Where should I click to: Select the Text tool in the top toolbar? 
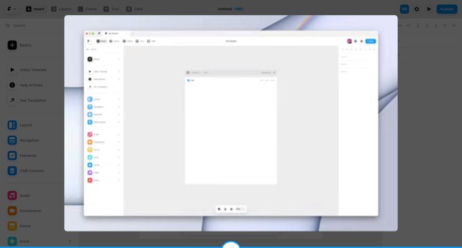[111, 9]
